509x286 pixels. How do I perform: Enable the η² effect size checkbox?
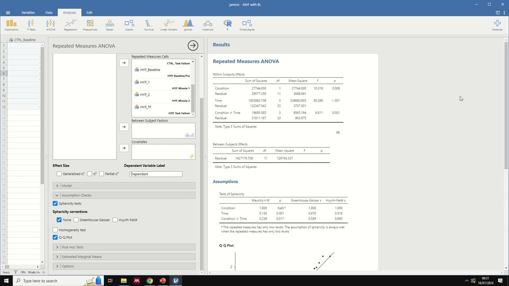[90, 174]
